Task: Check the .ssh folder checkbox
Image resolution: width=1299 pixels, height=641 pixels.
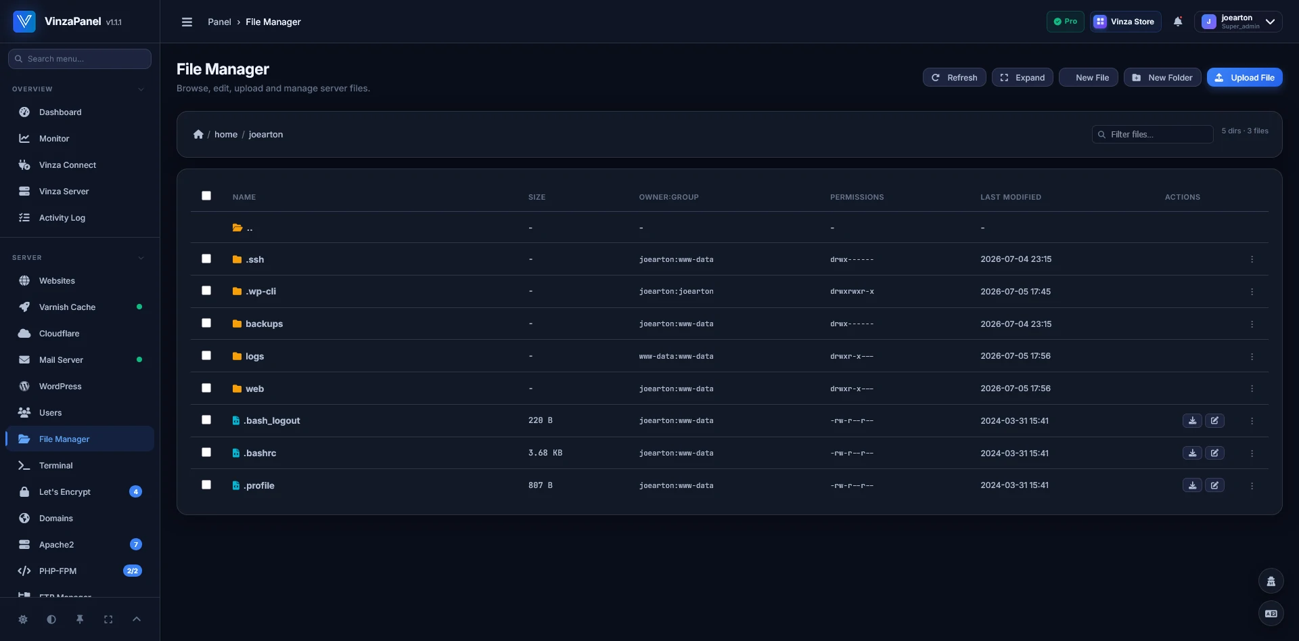Action: 206,259
